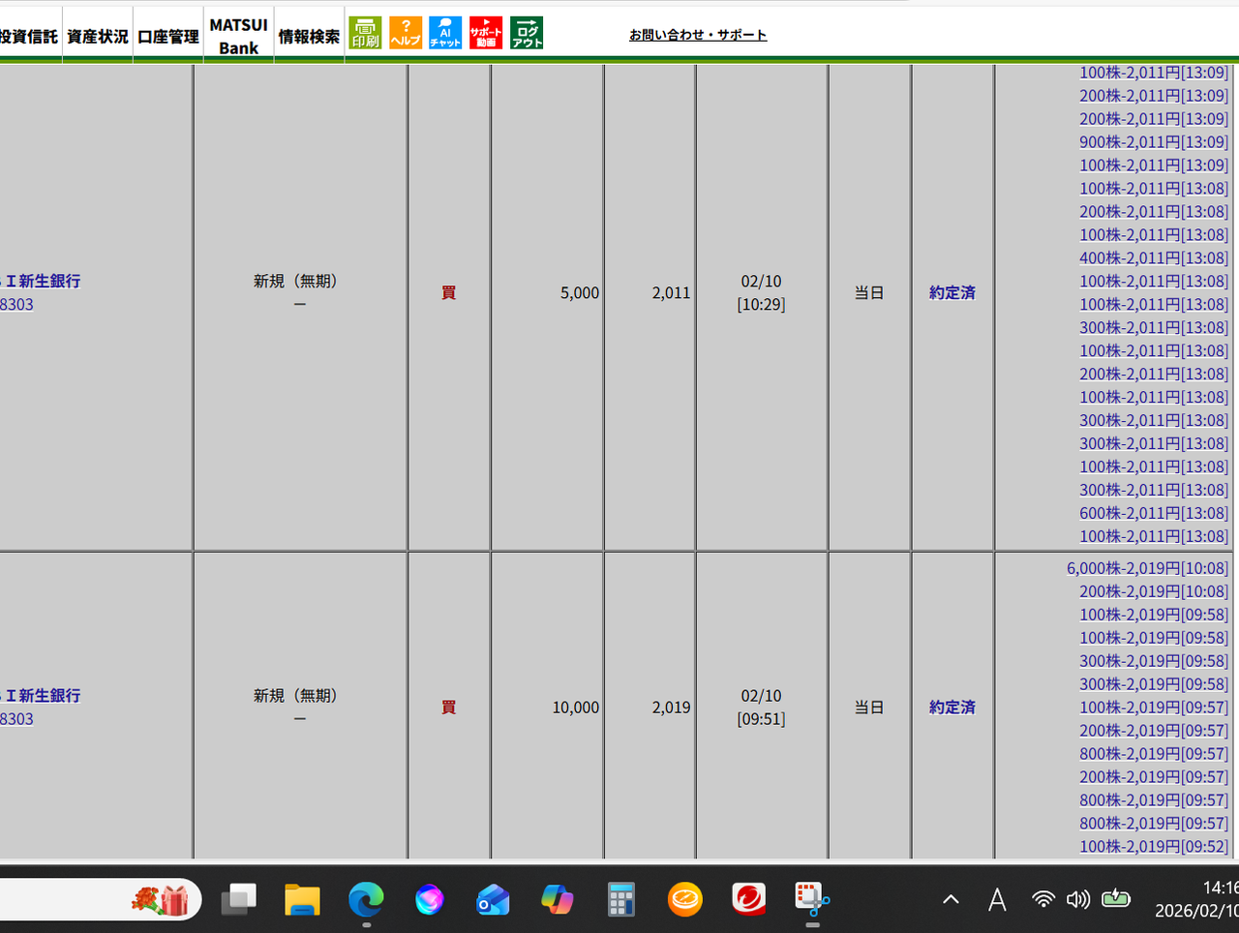The height and width of the screenshot is (933, 1239).
Task: Select the MATSUI Bank menu item
Action: pos(238,37)
